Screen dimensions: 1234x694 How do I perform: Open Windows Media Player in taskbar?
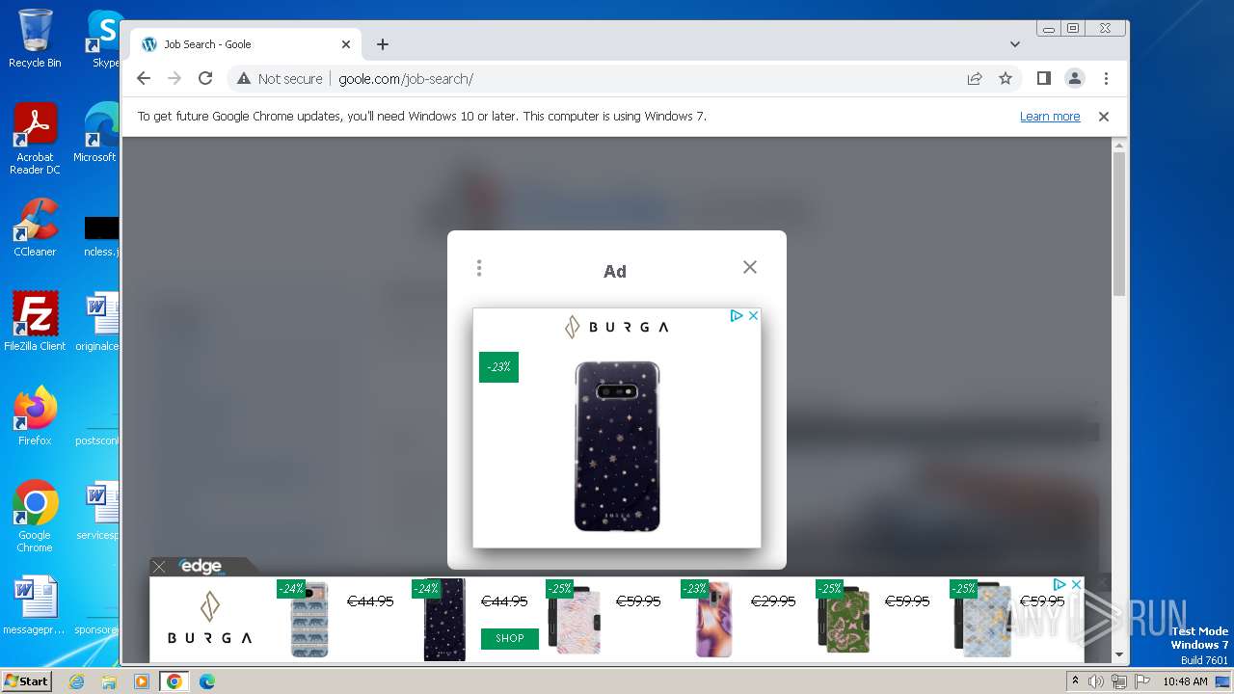142,681
